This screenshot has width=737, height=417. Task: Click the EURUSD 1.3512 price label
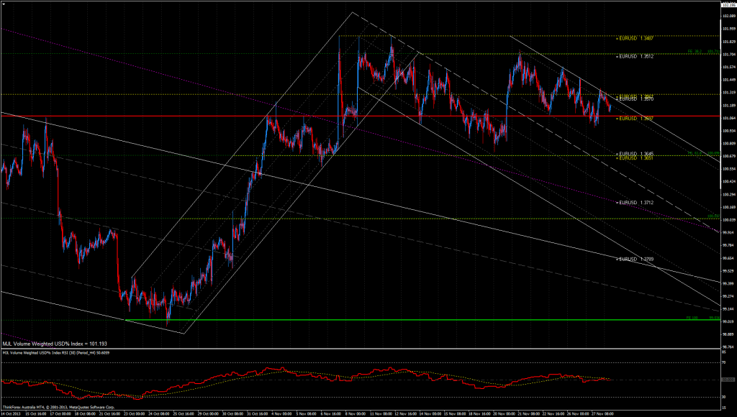click(x=635, y=56)
